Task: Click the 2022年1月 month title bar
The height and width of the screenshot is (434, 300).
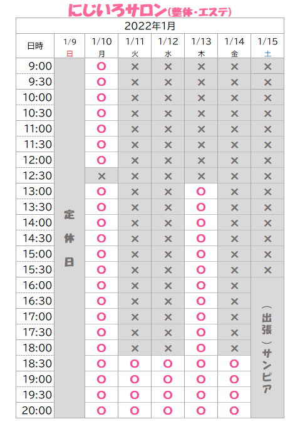Action: point(150,26)
